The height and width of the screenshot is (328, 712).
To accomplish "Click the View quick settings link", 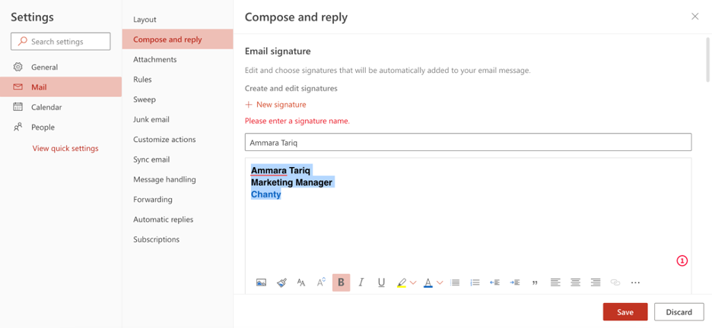I will coord(65,148).
